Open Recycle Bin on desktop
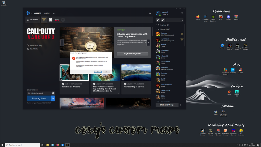The height and width of the screenshot is (147, 261). [x=4, y=3]
